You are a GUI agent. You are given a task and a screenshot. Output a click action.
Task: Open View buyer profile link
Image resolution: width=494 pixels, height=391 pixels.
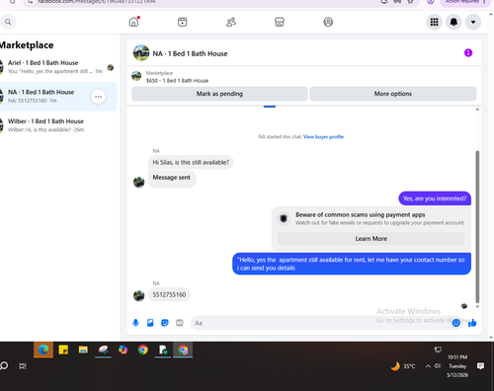pyautogui.click(x=323, y=136)
